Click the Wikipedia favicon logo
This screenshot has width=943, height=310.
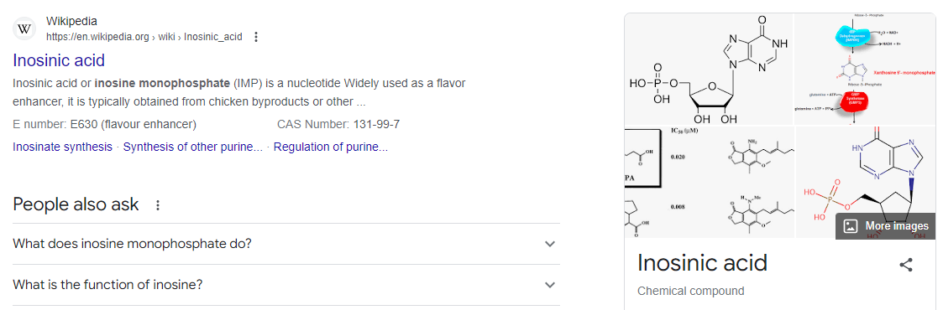[x=24, y=28]
